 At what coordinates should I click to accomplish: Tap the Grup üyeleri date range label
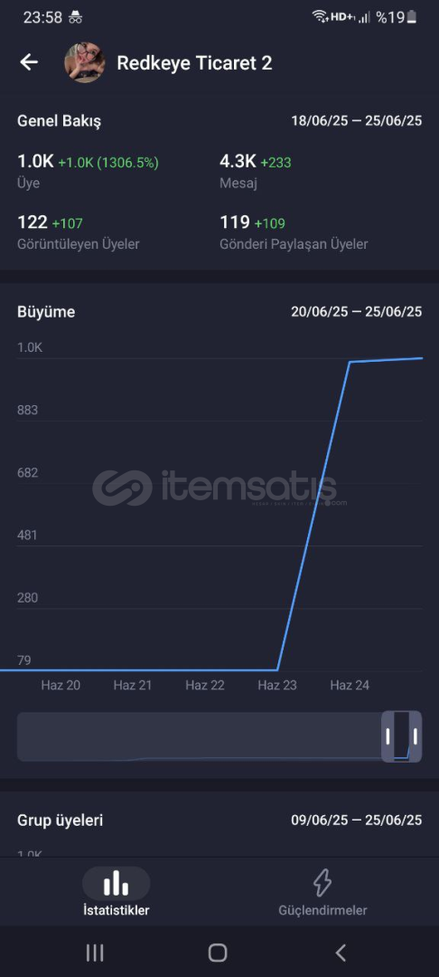(356, 820)
